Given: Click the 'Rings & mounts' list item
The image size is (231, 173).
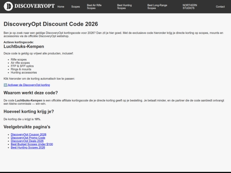Looking at the screenshot, I should coord(21,69).
